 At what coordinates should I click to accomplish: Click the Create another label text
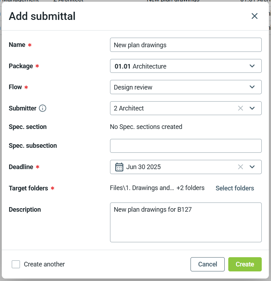[x=44, y=264]
